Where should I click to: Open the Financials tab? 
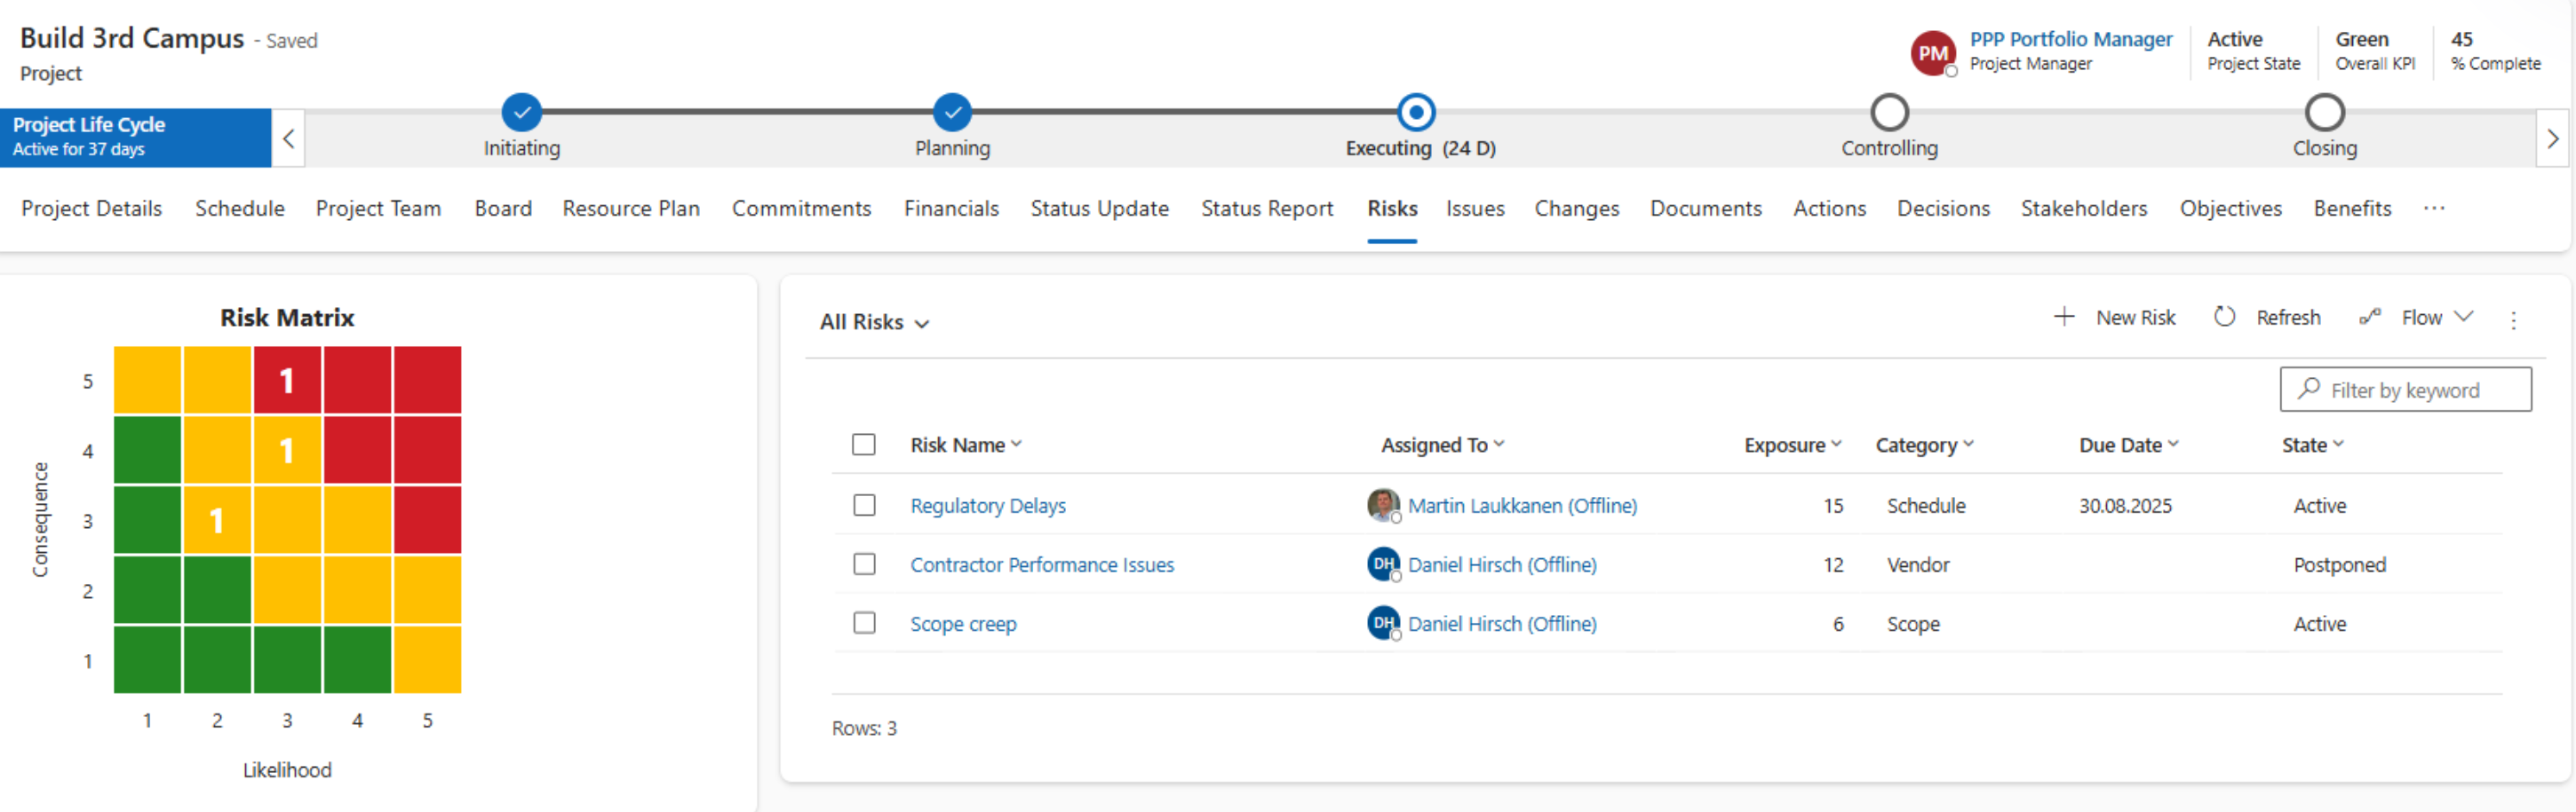[951, 208]
